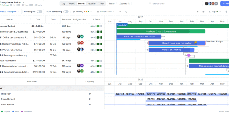
Task: Click the first collaborator avatar in header
Action: (207, 4)
